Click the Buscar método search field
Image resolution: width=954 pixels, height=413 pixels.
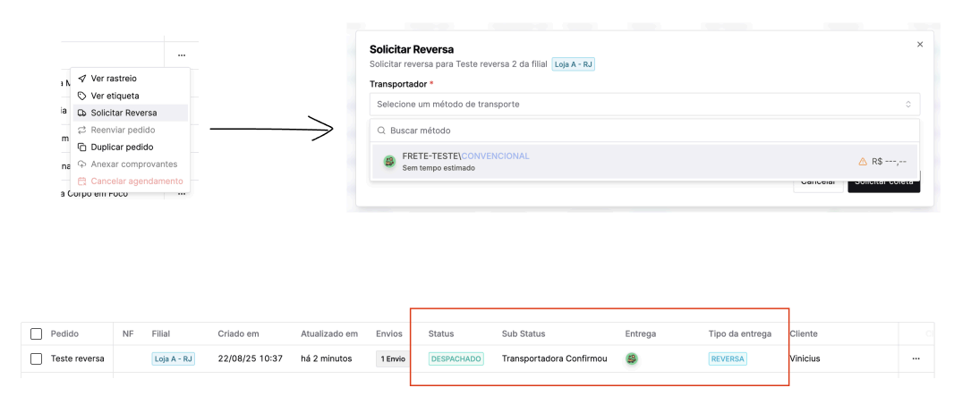tap(644, 131)
